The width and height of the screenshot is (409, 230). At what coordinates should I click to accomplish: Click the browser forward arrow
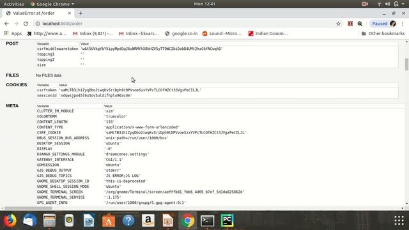(x=16, y=24)
